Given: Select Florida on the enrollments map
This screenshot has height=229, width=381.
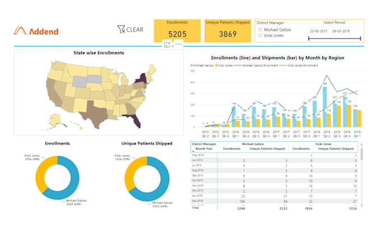Looking at the screenshot, I should pos(136,120).
